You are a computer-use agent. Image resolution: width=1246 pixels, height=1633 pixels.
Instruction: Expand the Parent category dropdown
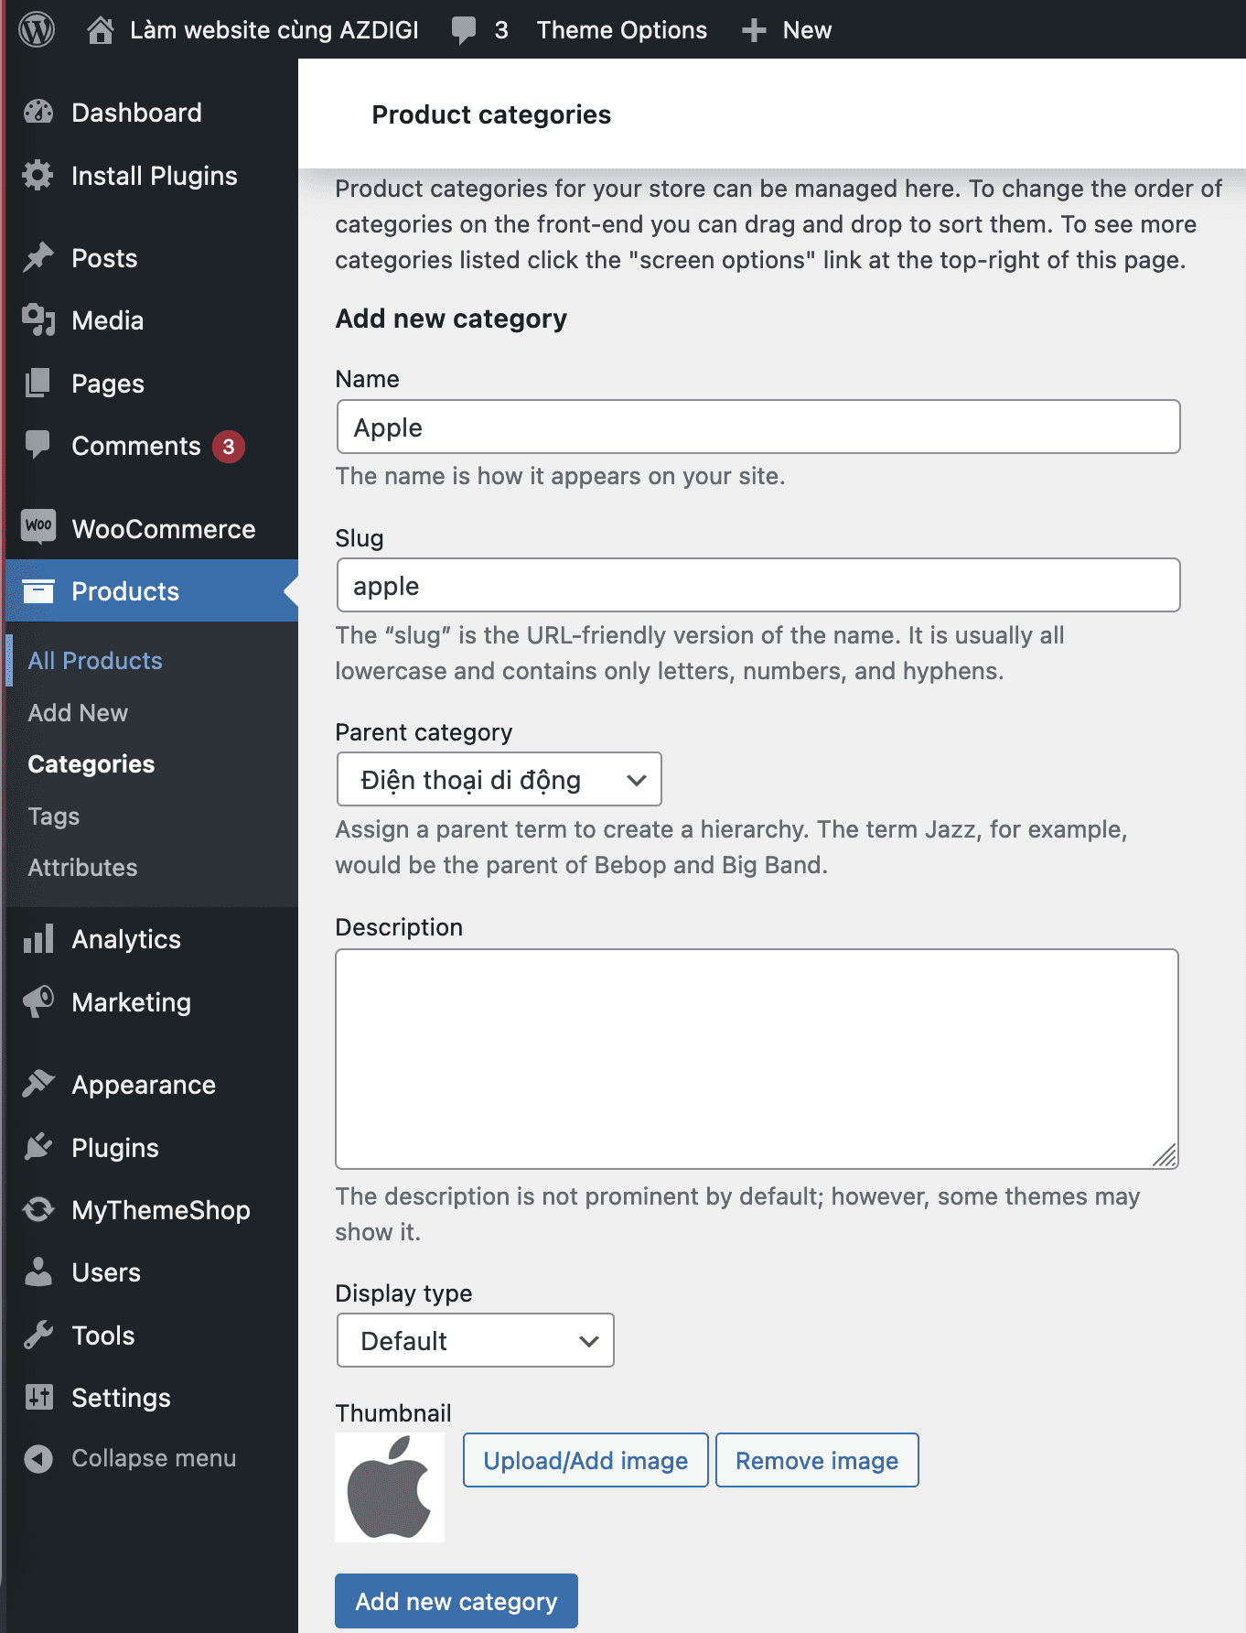point(499,780)
